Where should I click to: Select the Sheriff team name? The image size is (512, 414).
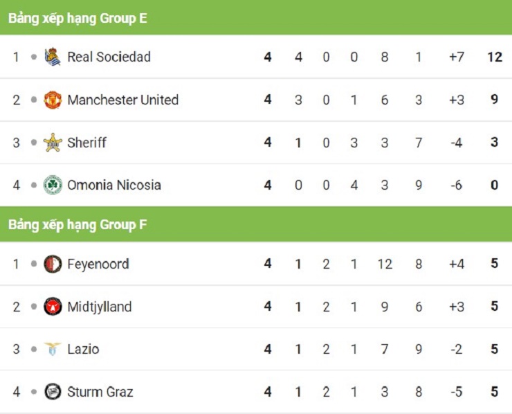(x=86, y=143)
